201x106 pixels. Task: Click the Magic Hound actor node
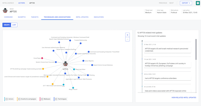point(73,88)
